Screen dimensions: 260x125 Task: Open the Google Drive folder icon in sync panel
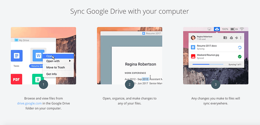225,38
